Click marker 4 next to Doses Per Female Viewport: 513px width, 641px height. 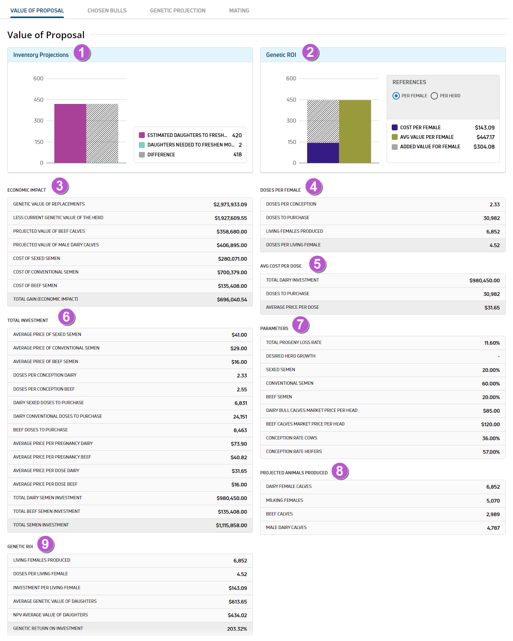(313, 186)
